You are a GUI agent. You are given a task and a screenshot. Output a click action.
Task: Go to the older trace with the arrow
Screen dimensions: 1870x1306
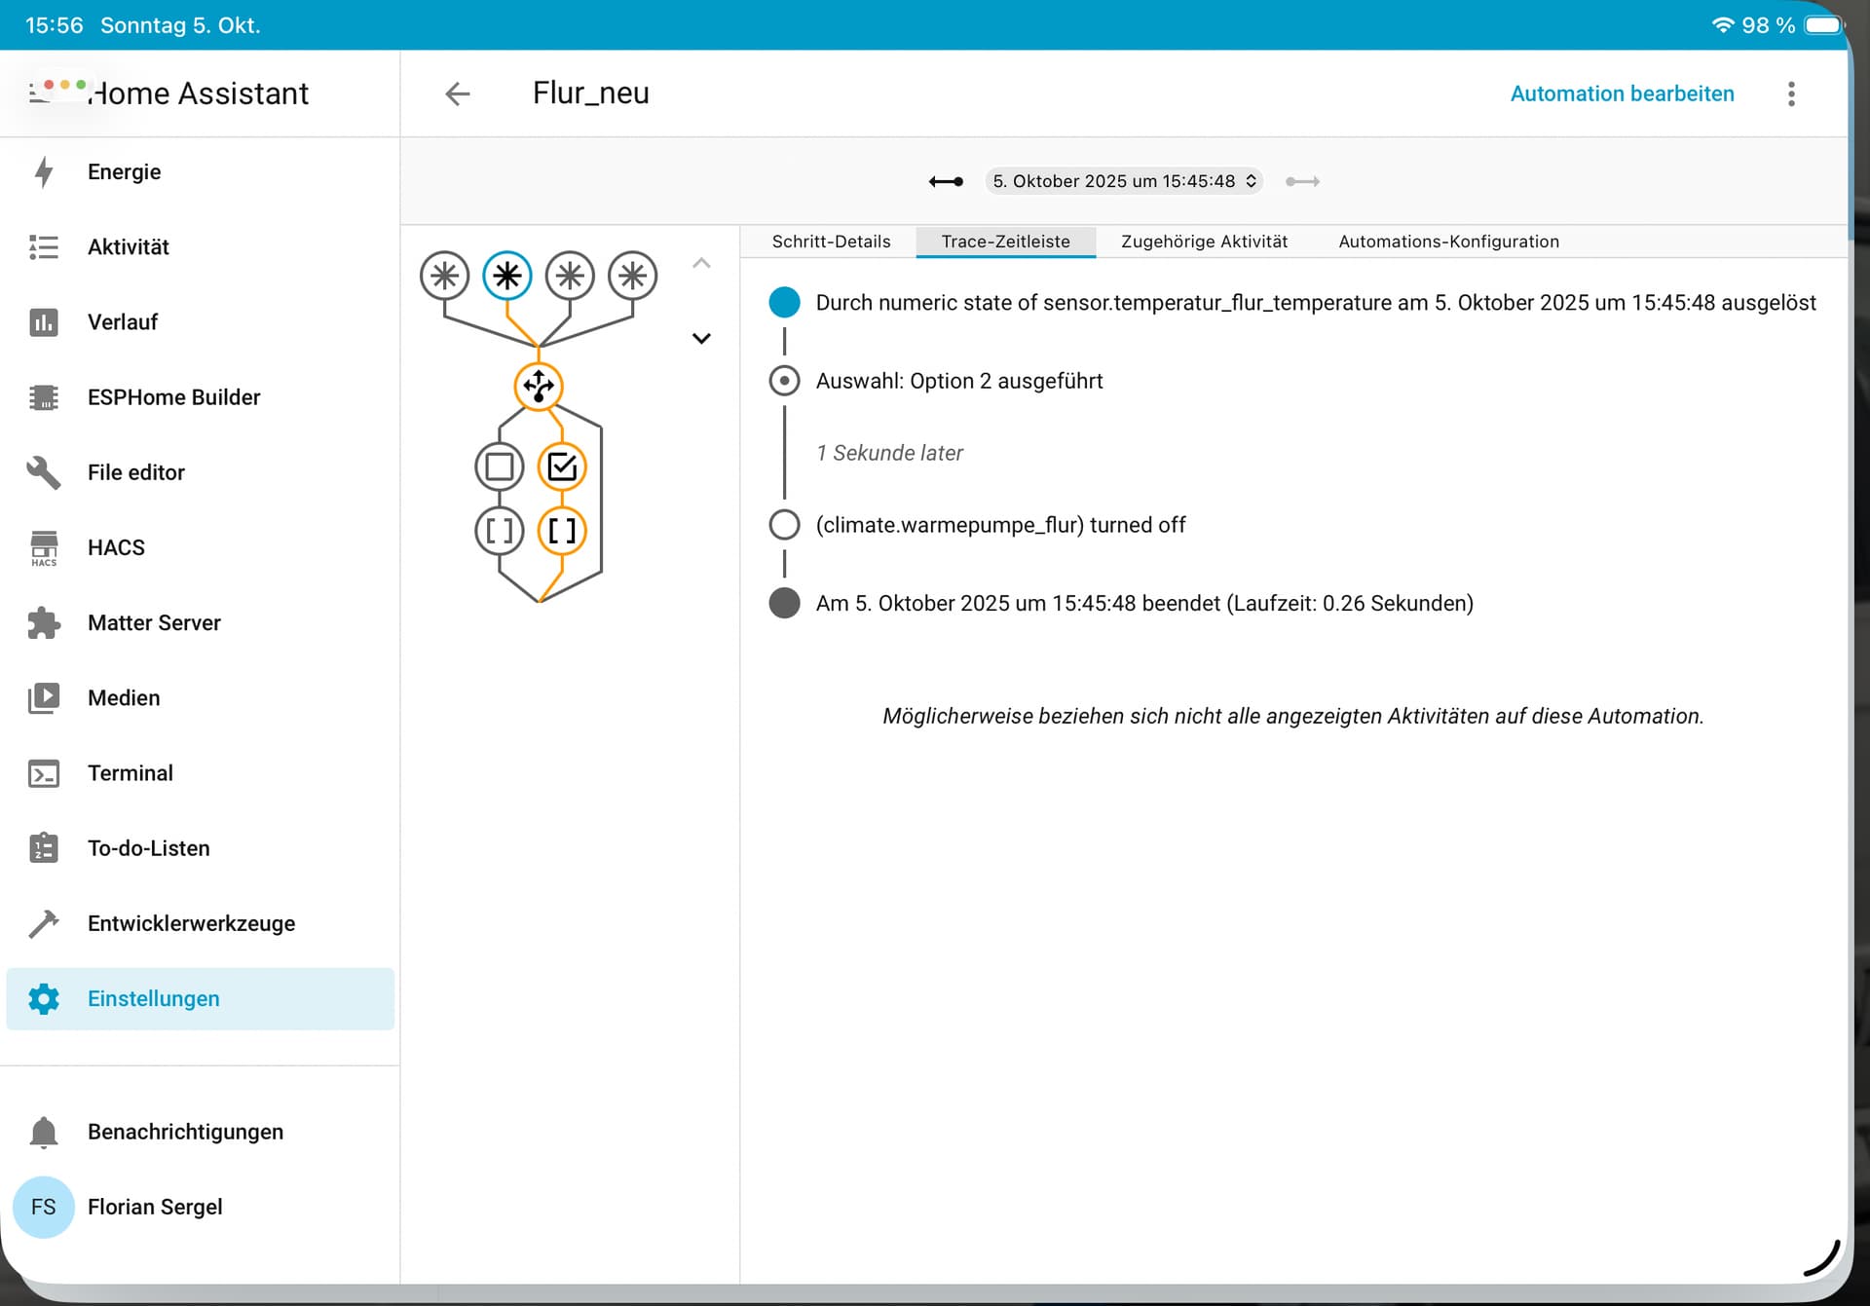click(x=946, y=181)
